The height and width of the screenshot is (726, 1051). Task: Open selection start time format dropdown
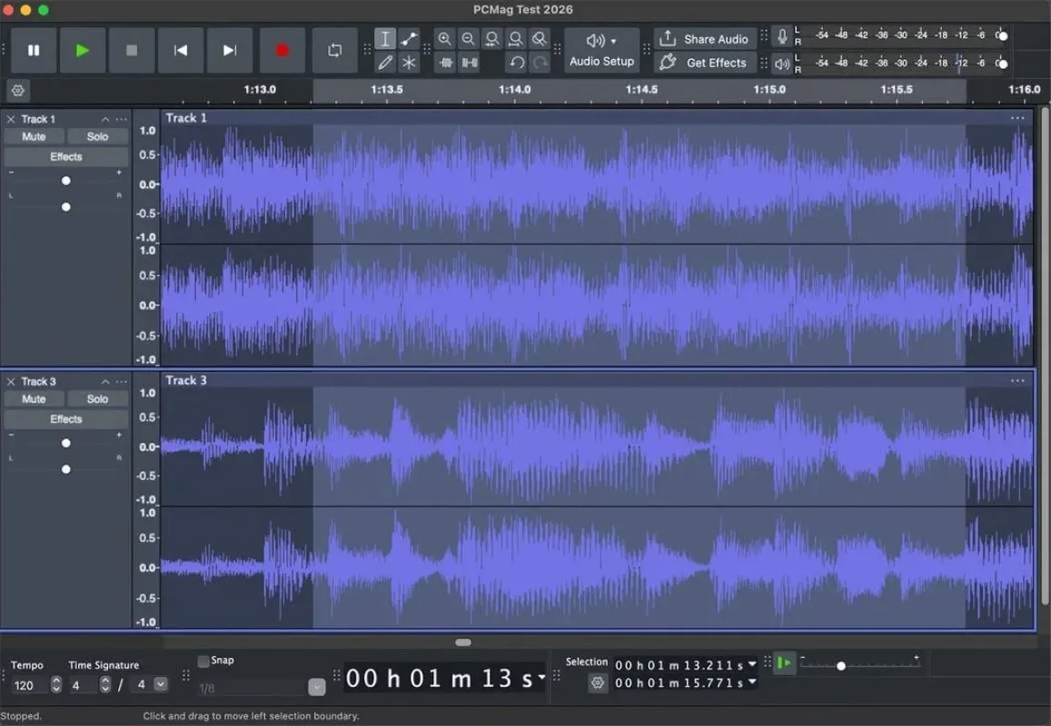click(x=752, y=664)
